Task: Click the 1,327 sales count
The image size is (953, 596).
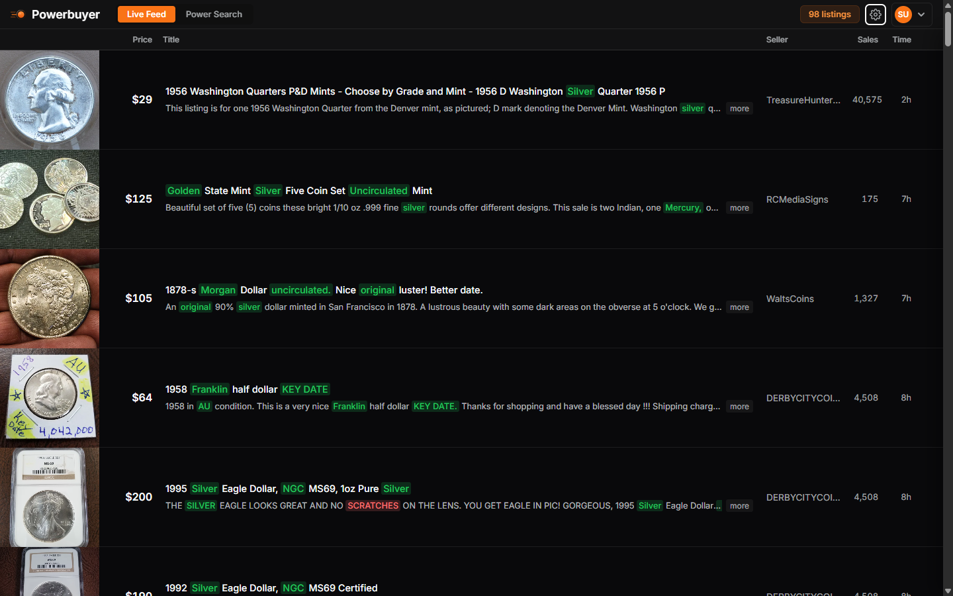Action: pyautogui.click(x=866, y=298)
